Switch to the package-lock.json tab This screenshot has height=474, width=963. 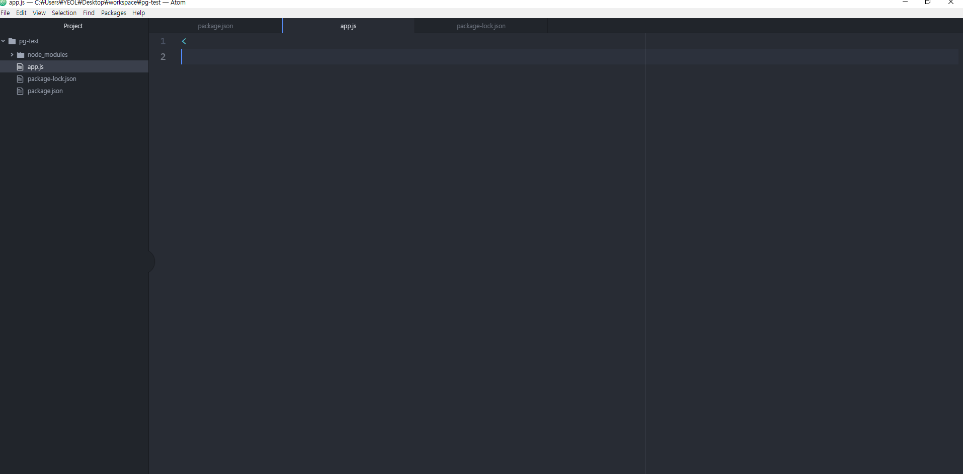(481, 26)
